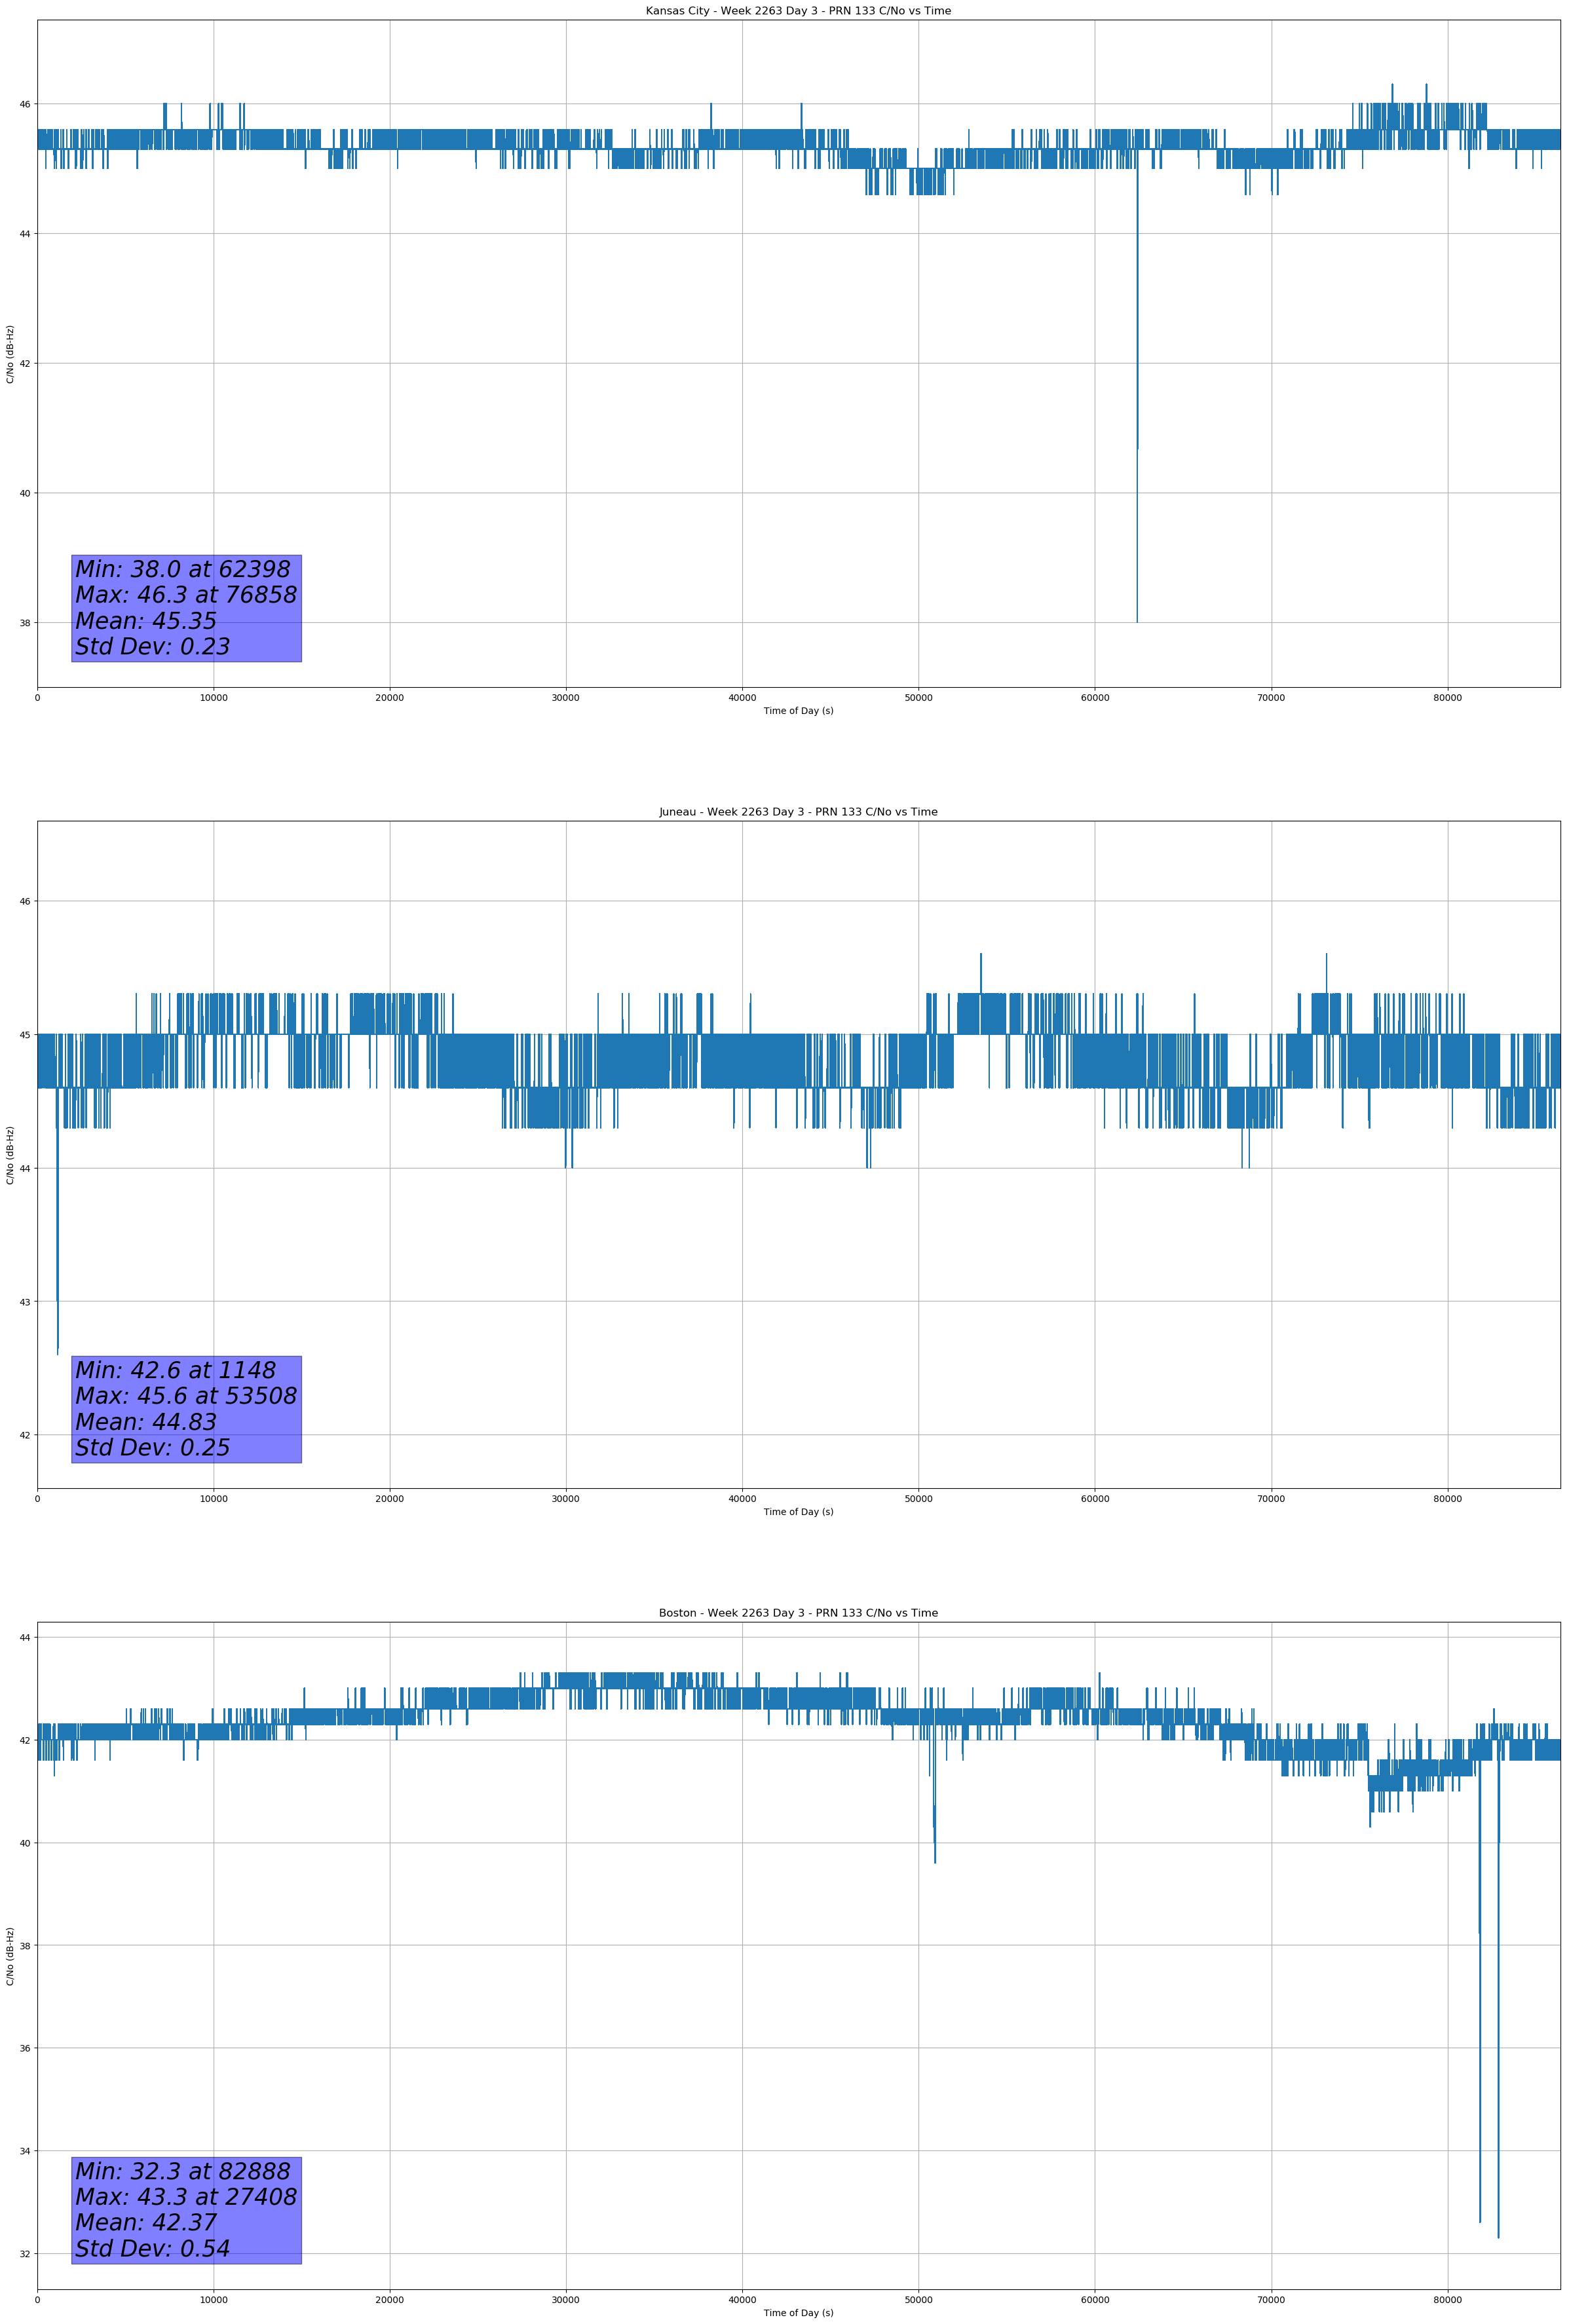The image size is (1569, 2324).
Task: Click 'C/No (dB-Hz)' y-axis label of Juneau plot
Action: click(10, 1155)
